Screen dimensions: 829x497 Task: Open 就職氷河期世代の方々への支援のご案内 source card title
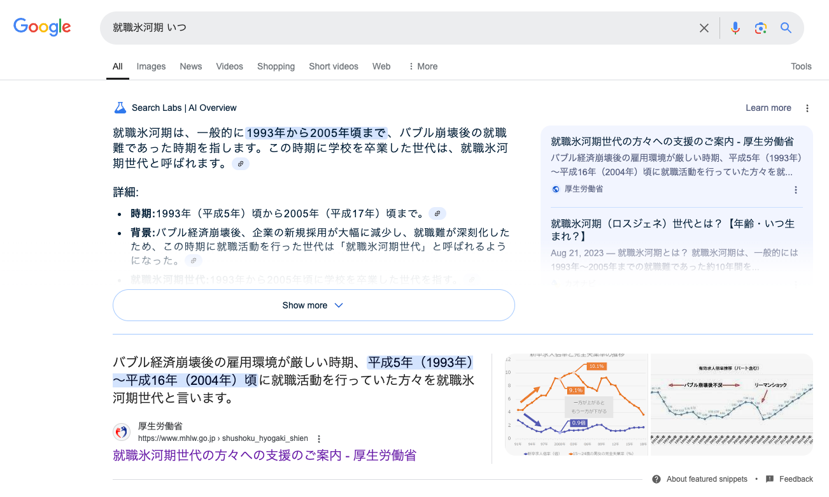(672, 141)
